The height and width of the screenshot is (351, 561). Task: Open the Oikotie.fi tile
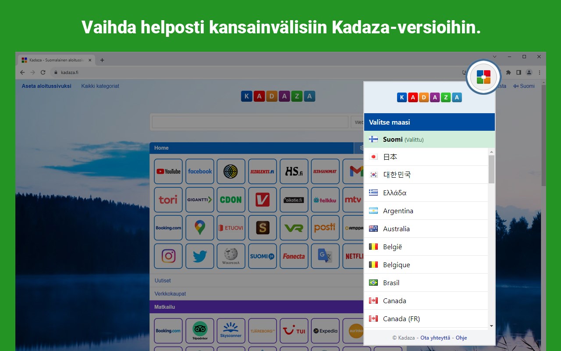294,200
